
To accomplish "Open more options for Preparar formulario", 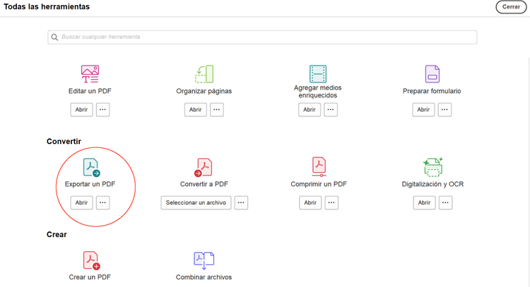I will (444, 109).
